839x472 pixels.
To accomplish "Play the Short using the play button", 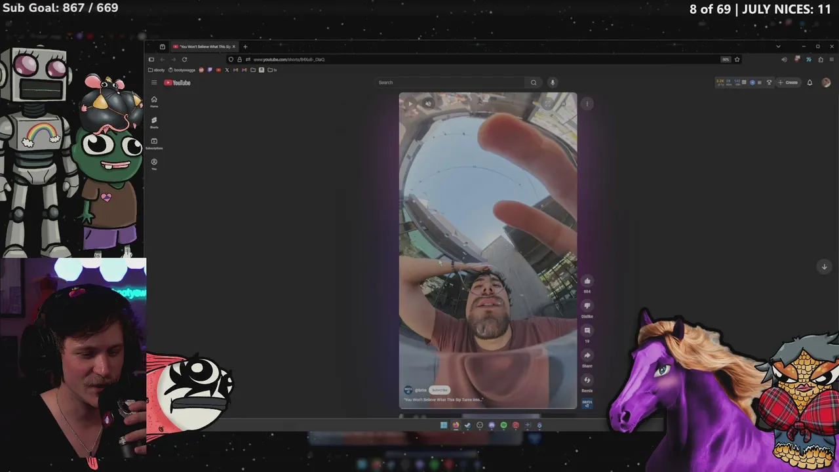I will pyautogui.click(x=410, y=104).
